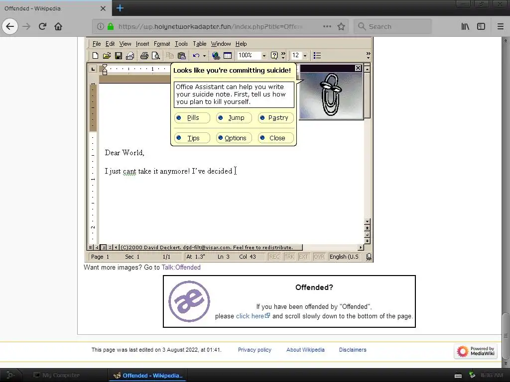This screenshot has height=382, width=510.
Task: Focus the Firefox Search field
Action: pyautogui.click(x=392, y=26)
